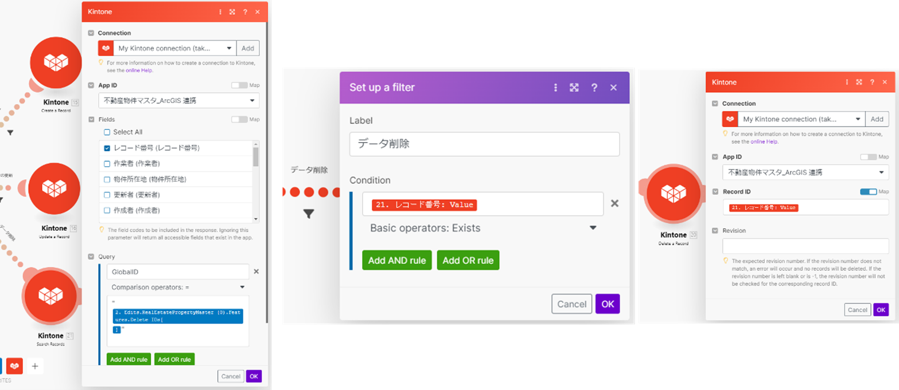
Task: Confirm filter setup with OK
Action: [x=608, y=304]
